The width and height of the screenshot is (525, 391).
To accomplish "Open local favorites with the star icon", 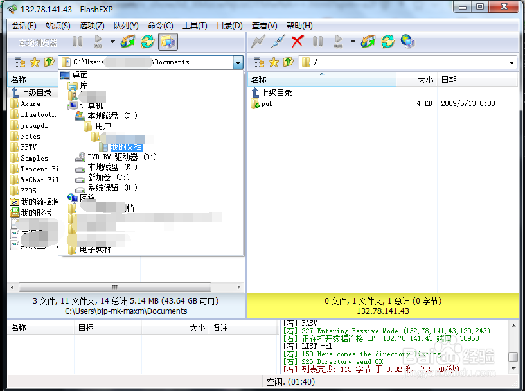I will pos(34,62).
